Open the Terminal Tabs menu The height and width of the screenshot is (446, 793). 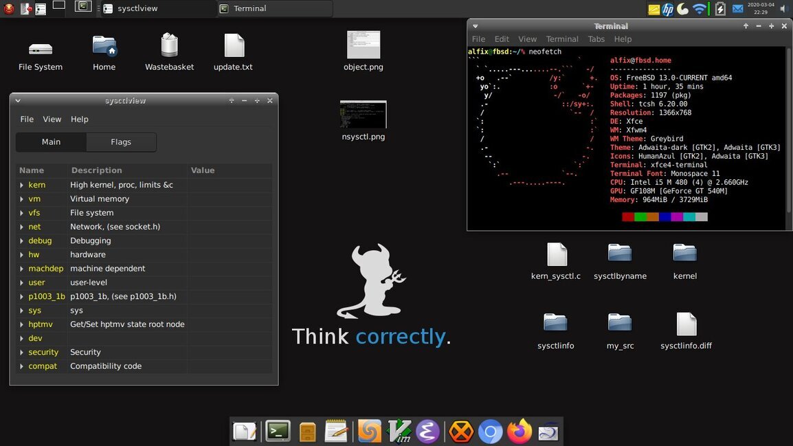596,39
